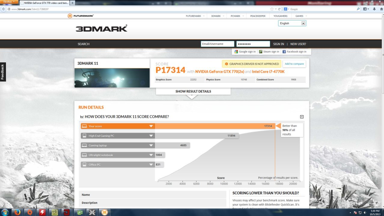384x216 pixels.
Task: Open the green circuit board taskbar app
Action: click(79, 212)
